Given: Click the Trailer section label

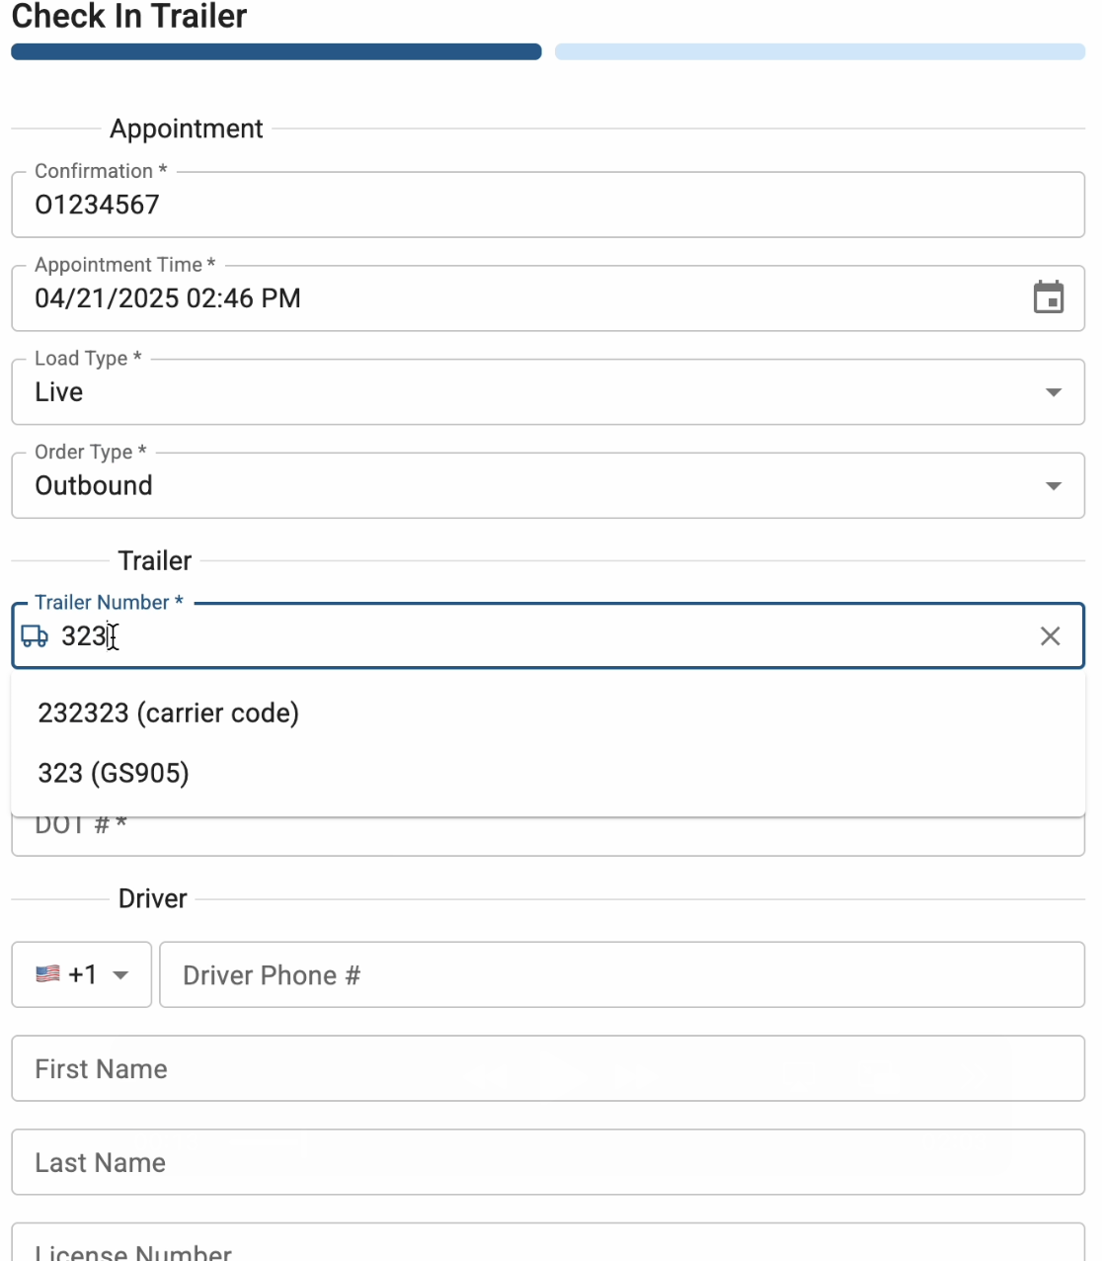Looking at the screenshot, I should pos(155,560).
